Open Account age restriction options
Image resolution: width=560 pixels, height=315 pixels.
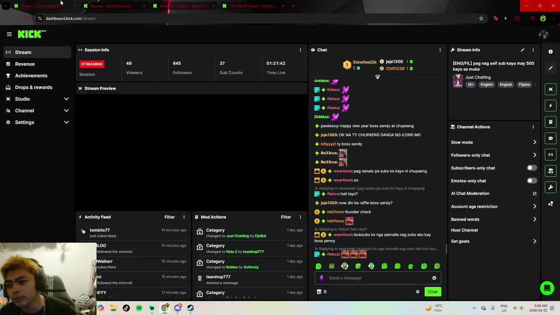point(494,206)
